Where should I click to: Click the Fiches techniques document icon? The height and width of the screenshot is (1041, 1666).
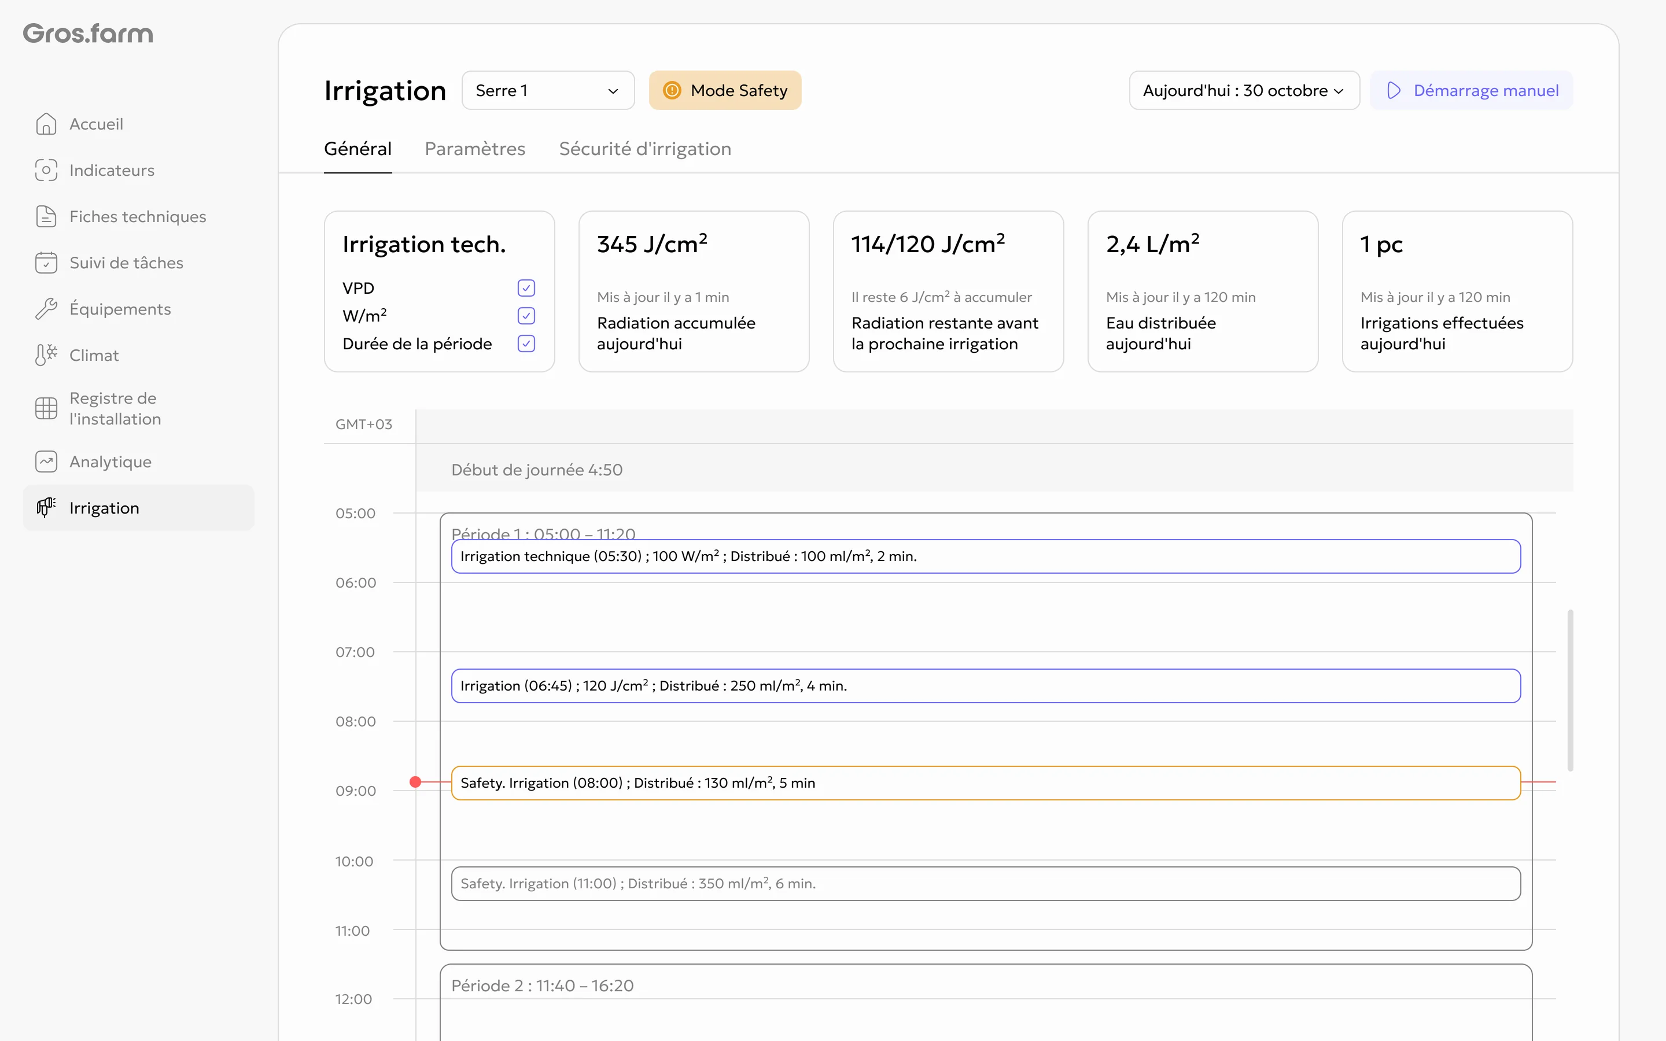(x=46, y=216)
